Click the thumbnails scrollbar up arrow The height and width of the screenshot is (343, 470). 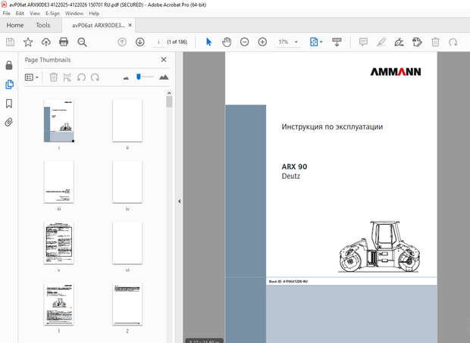click(169, 93)
